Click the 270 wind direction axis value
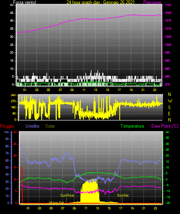 [13, 101]
